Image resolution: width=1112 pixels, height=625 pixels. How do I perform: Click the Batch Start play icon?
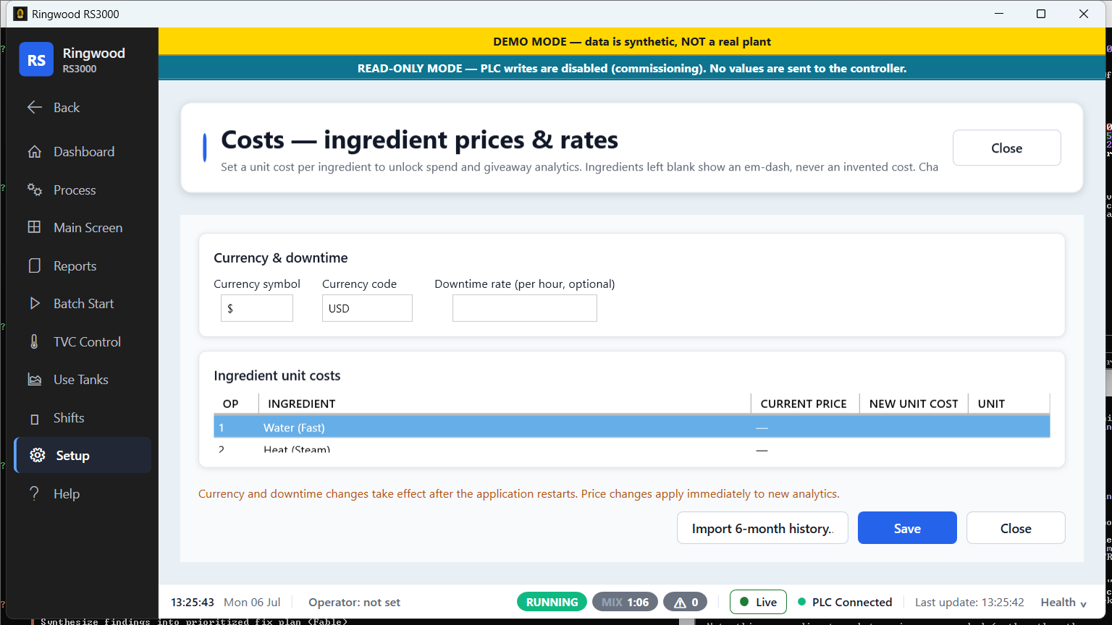pos(35,304)
